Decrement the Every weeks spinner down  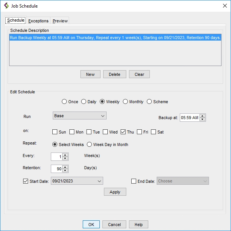65,159
